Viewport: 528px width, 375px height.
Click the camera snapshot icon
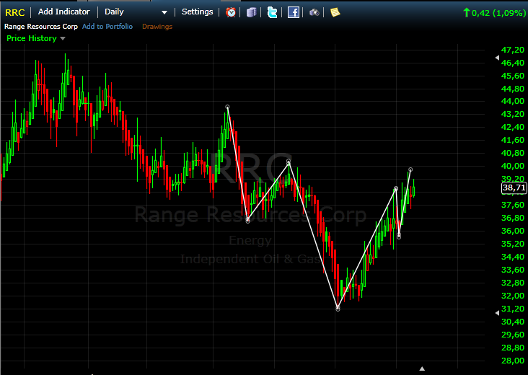pos(314,12)
